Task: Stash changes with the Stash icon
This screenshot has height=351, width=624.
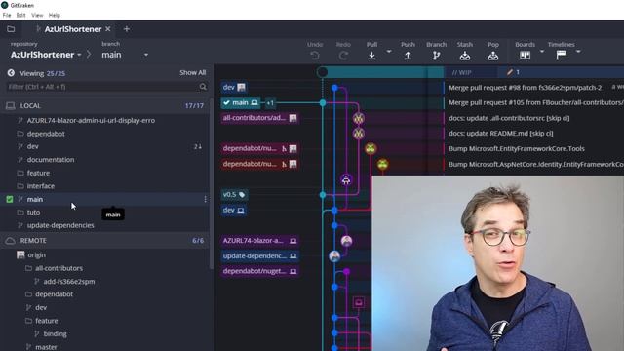Action: [465, 56]
